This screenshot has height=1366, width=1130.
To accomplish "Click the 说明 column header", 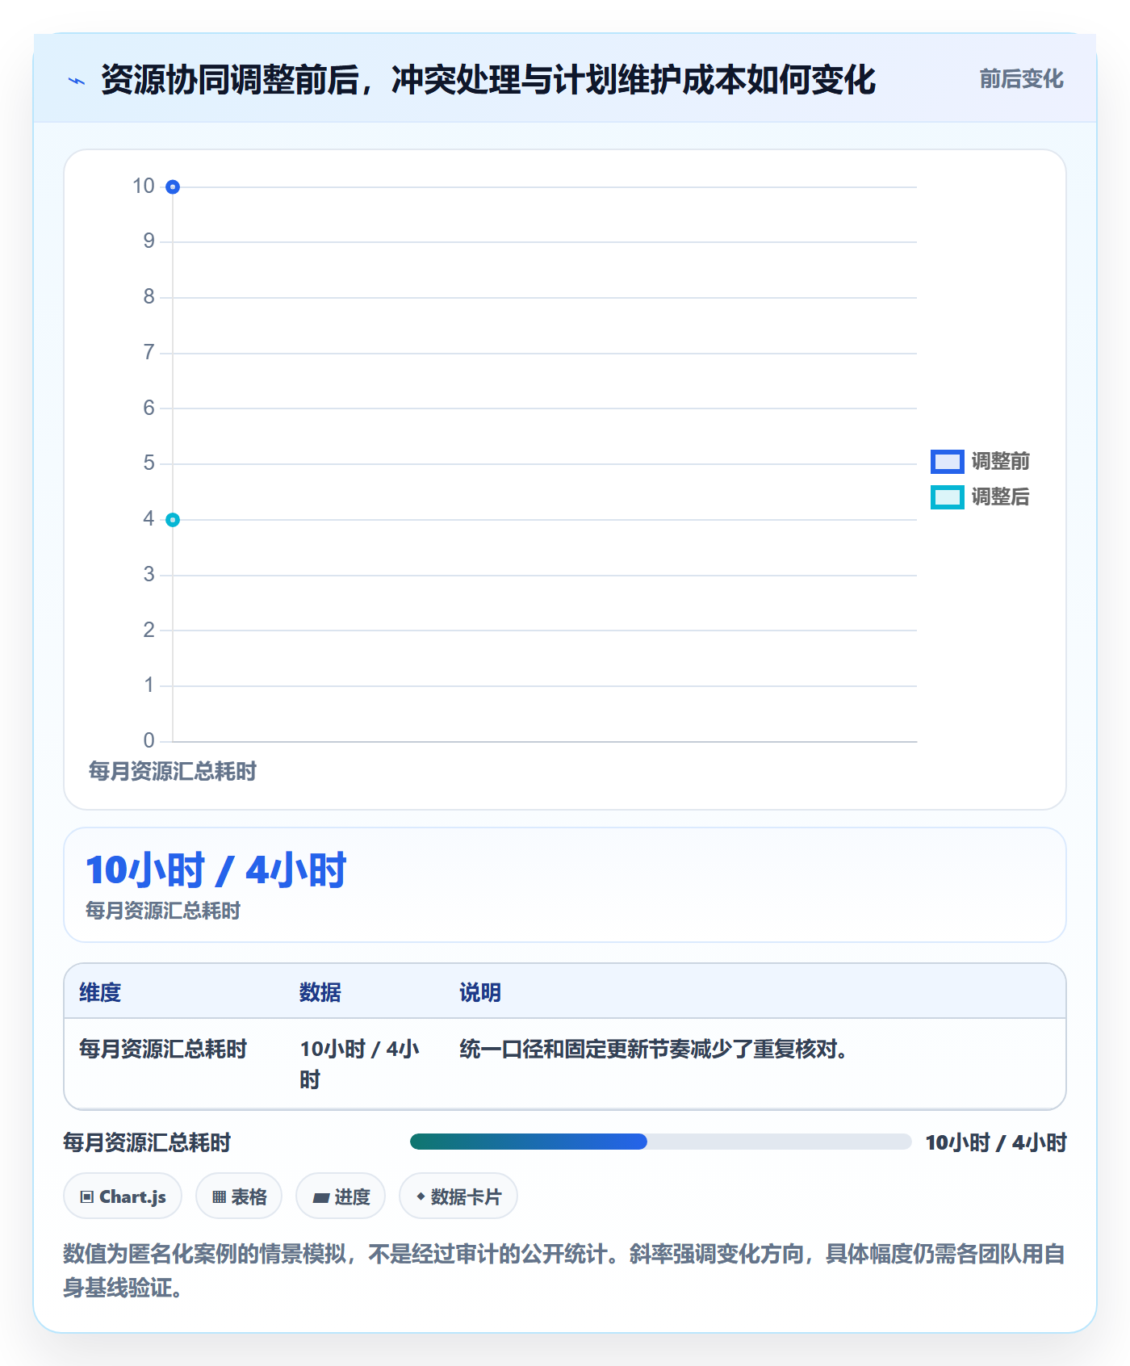I will pyautogui.click(x=480, y=992).
